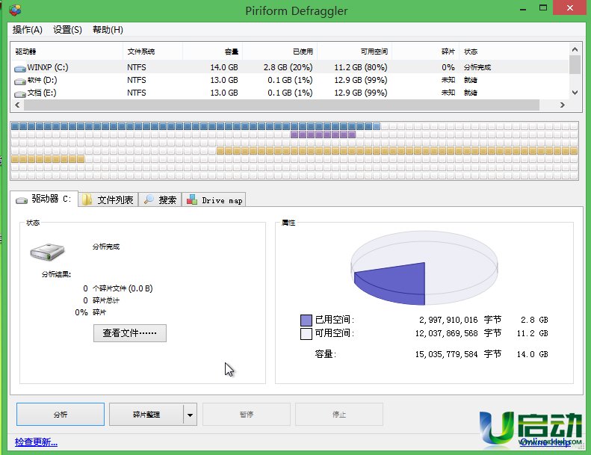Image resolution: width=591 pixels, height=455 pixels.
Task: Click the 12.9 GB (99%) cell in D: row
Action: coord(361,80)
